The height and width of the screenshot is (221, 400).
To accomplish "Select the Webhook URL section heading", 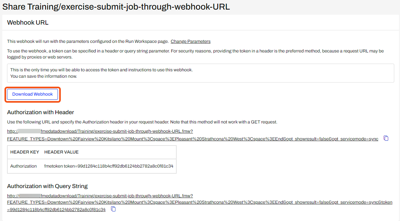I will 28,22.
